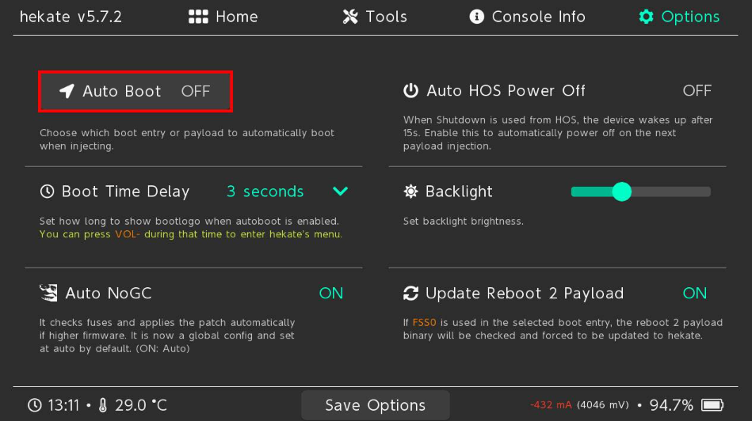
Task: Go to the Console Info tab
Action: tap(527, 17)
